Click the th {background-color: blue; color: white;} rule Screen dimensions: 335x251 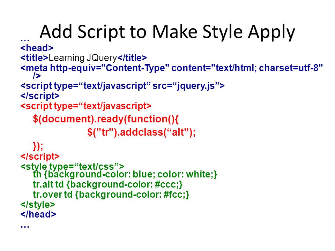125,174
